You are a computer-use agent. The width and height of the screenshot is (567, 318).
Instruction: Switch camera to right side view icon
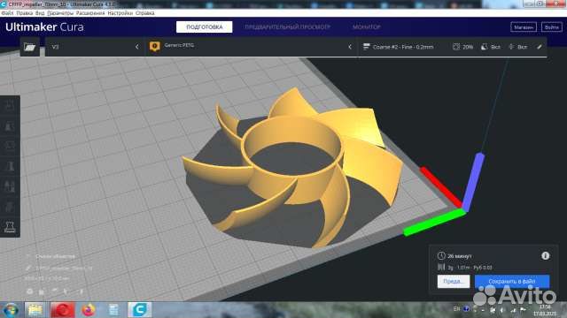pyautogui.click(x=81, y=291)
